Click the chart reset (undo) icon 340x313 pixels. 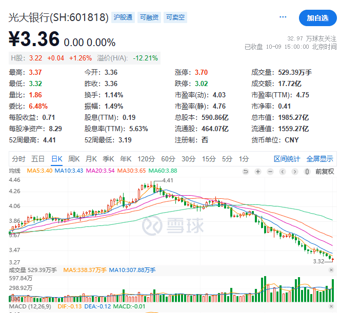coord(245,171)
